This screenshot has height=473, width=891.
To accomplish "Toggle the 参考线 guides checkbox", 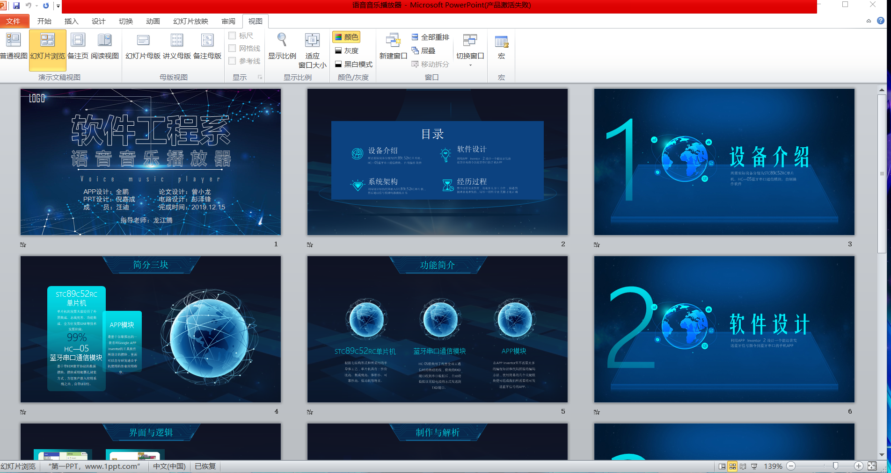I will 232,61.
